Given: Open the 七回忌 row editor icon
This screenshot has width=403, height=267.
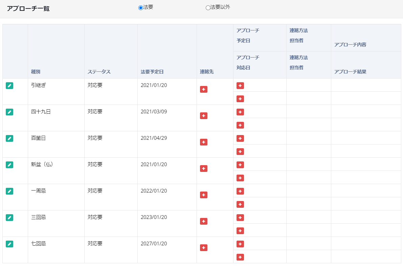Looking at the screenshot, I should point(9,244).
